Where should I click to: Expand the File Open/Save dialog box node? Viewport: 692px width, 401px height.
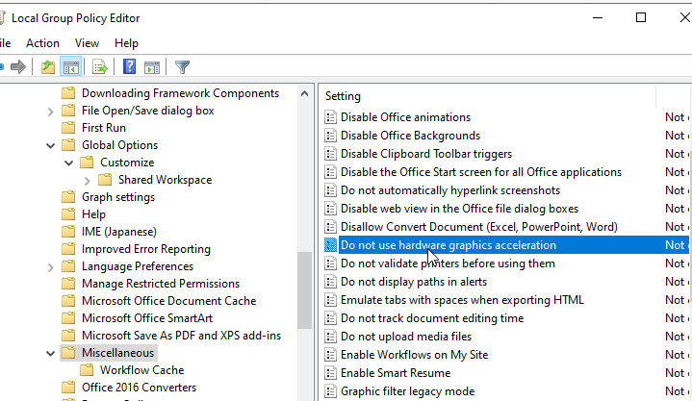click(50, 112)
